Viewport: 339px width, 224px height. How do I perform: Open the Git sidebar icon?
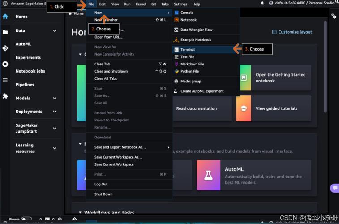coord(5,48)
